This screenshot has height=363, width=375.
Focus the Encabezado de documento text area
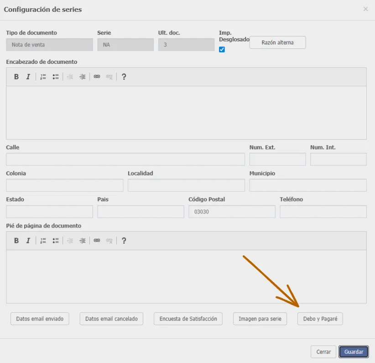[186, 113]
